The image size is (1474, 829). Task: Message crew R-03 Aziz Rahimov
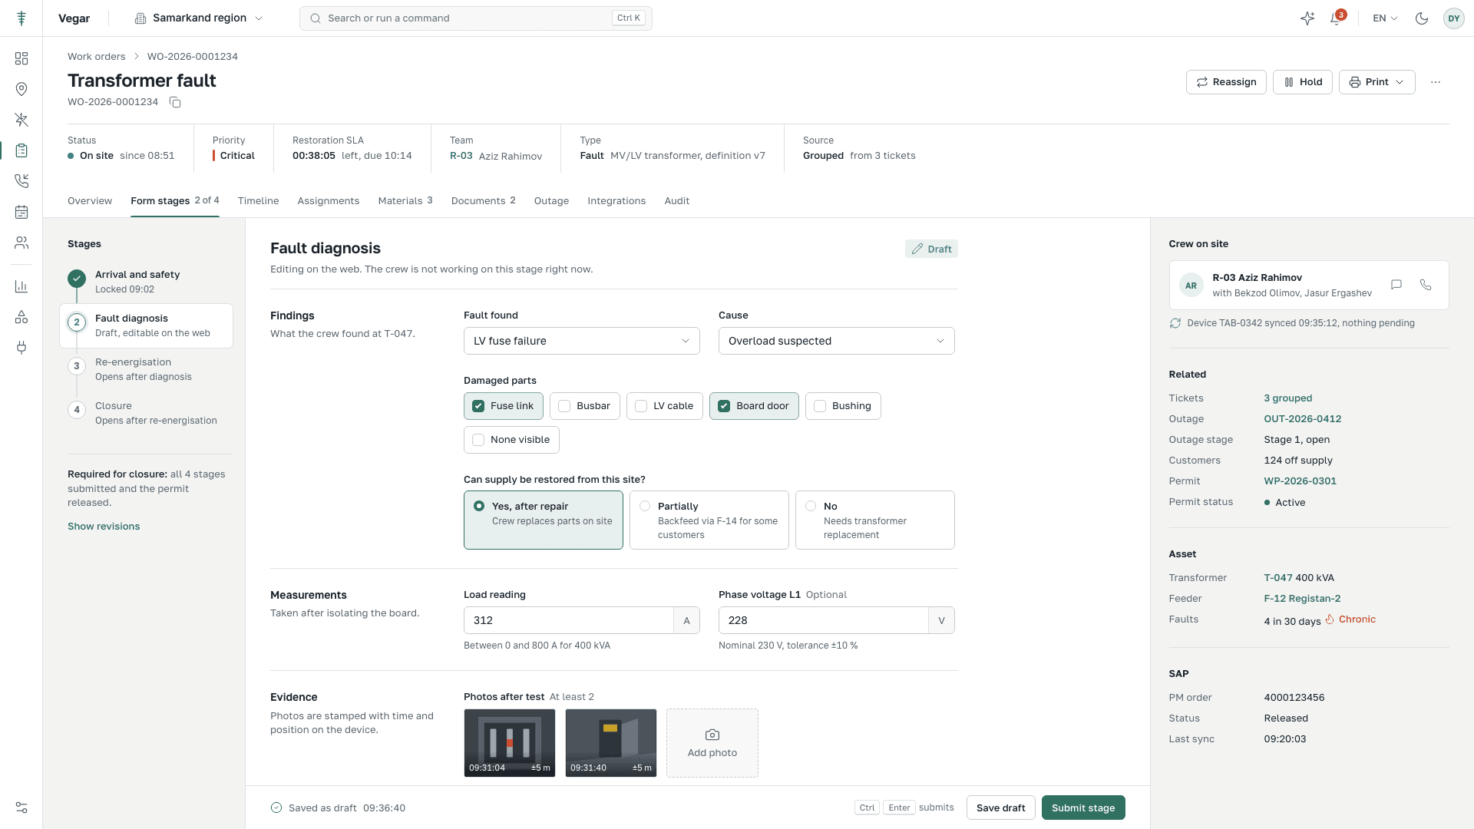pos(1396,285)
